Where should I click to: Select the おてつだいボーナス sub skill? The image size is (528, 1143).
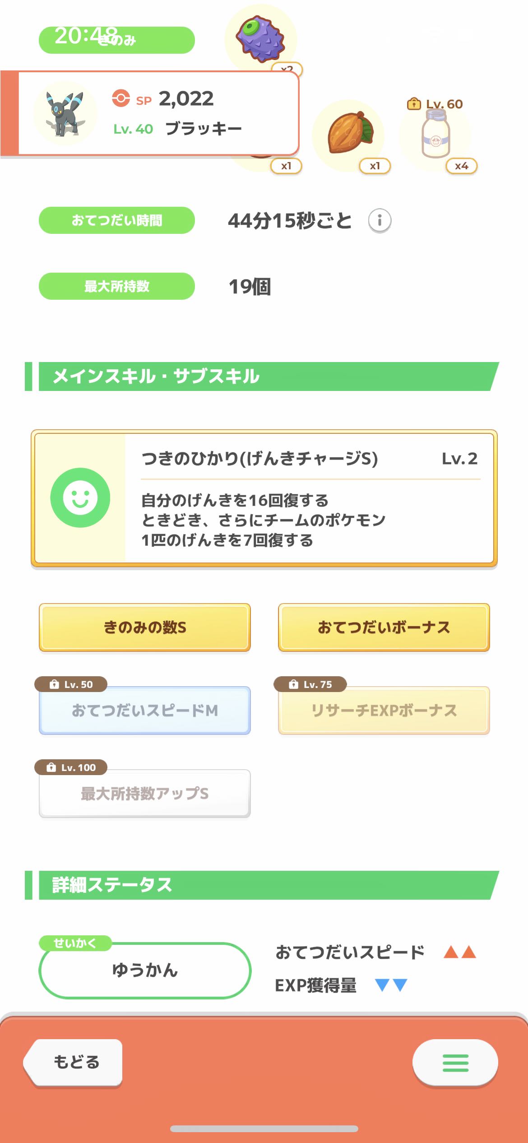tap(384, 627)
